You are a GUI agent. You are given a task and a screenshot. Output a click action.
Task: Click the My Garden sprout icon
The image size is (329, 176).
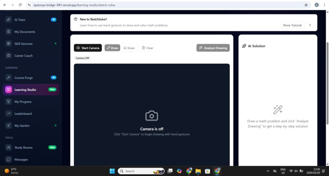[9, 125]
